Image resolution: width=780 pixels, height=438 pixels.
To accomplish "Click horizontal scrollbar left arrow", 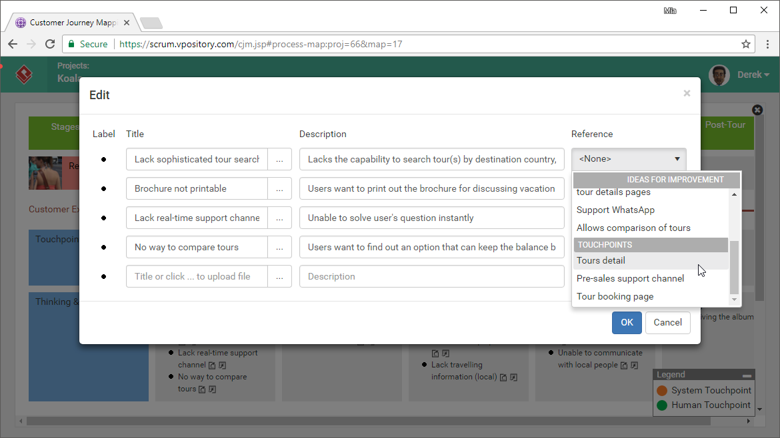I will tap(21, 421).
